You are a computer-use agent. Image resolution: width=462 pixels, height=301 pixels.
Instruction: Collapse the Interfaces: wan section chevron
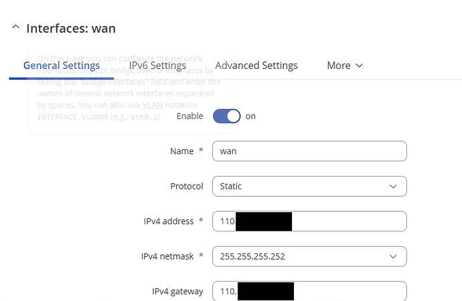point(15,27)
